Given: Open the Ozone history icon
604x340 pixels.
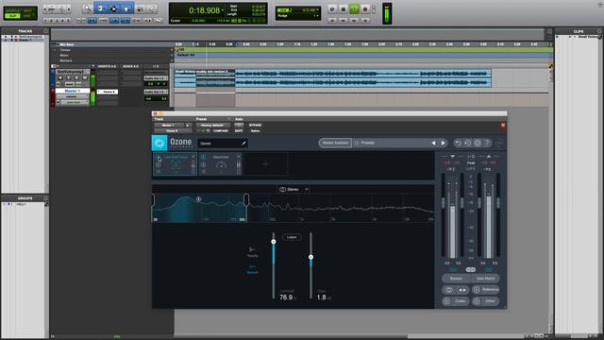Looking at the screenshot, I should [x=468, y=143].
